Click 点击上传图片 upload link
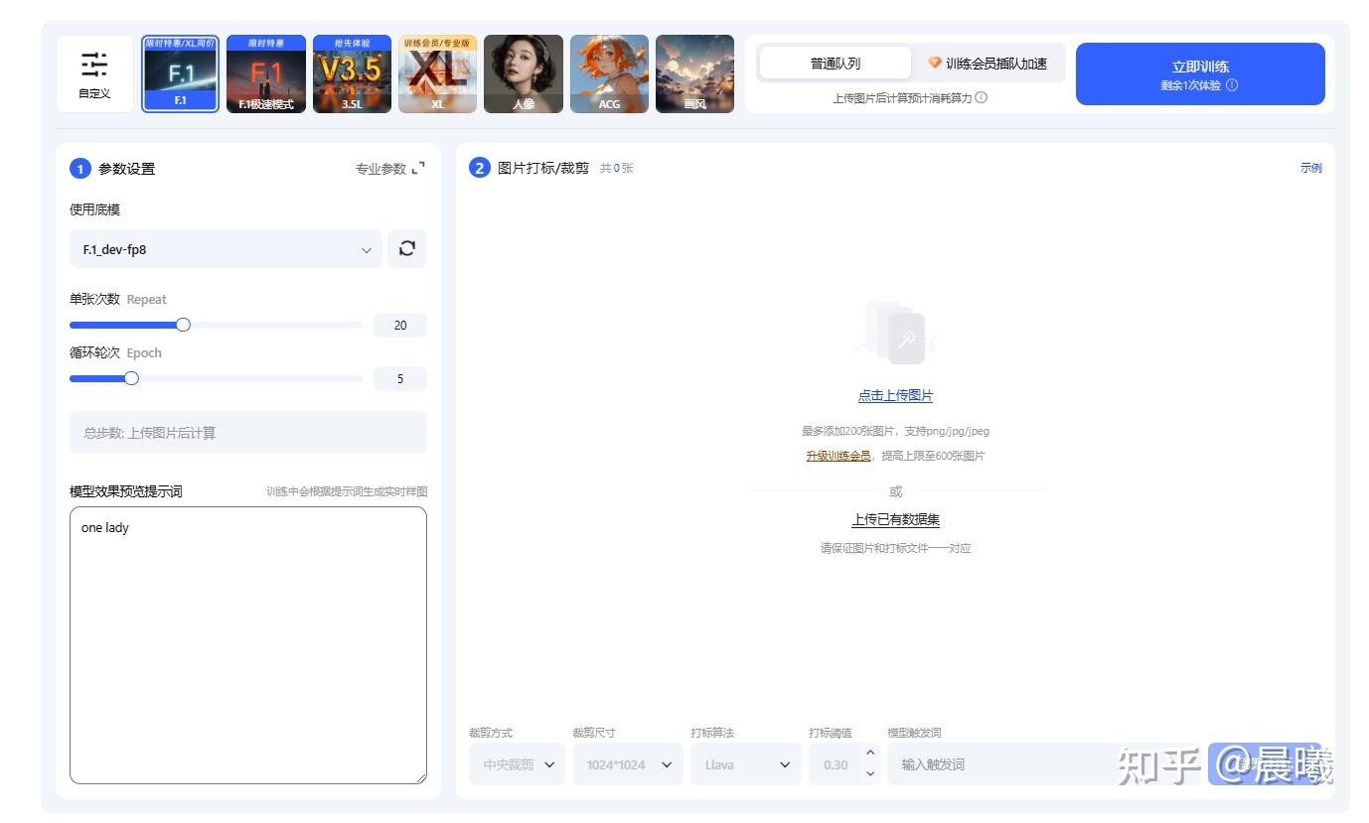Viewport: 1369px width, 823px height. [x=896, y=395]
